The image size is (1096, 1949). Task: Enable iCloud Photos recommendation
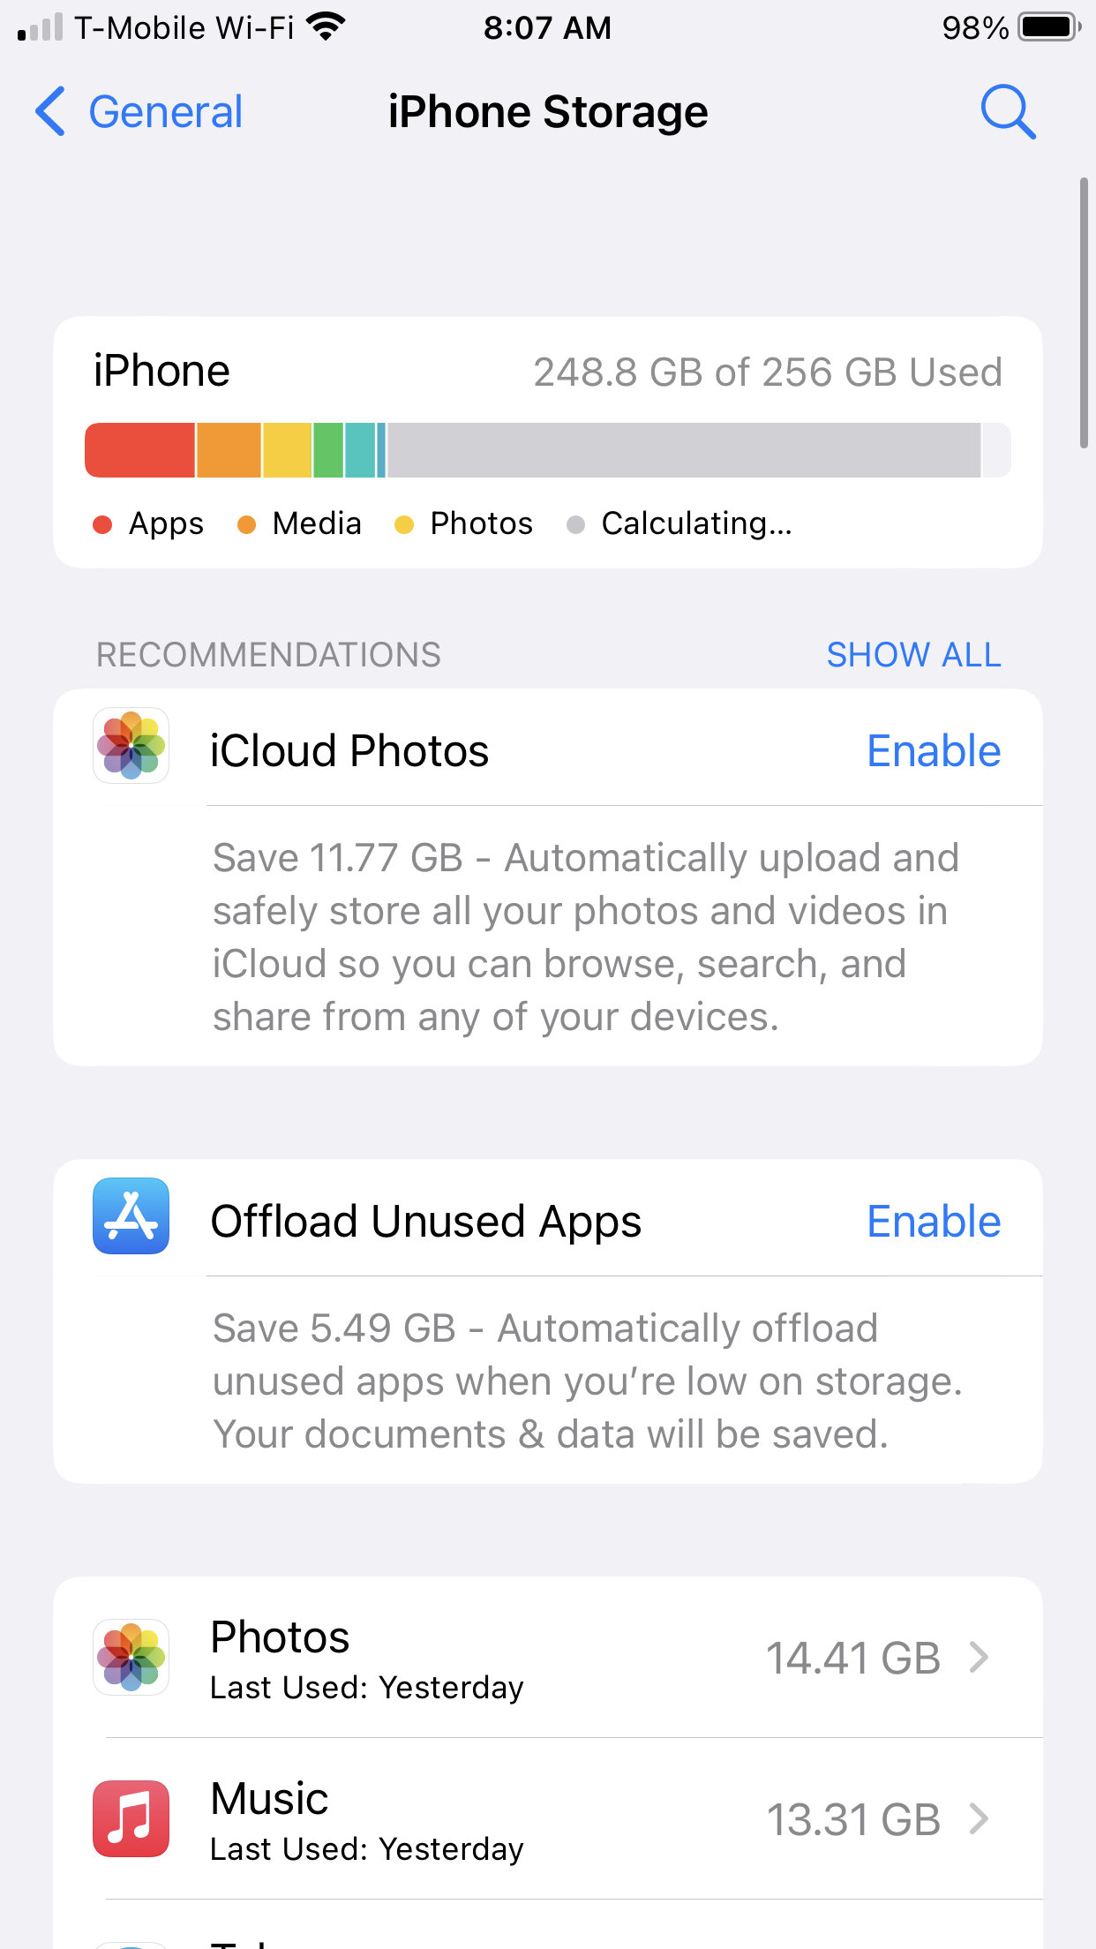click(x=933, y=751)
